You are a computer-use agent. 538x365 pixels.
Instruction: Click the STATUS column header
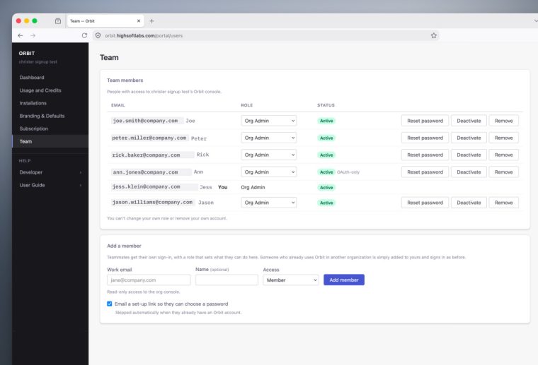[326, 105]
